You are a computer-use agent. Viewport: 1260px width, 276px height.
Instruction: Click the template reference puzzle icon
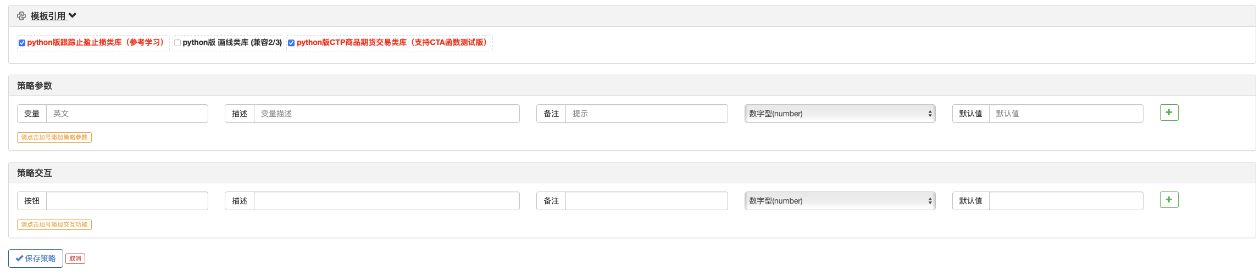tap(21, 16)
